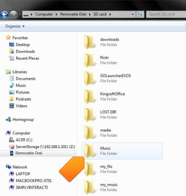The width and height of the screenshot is (186, 196).
Task: Expand the arrow after Computer breadcrumb
Action: 56,14
